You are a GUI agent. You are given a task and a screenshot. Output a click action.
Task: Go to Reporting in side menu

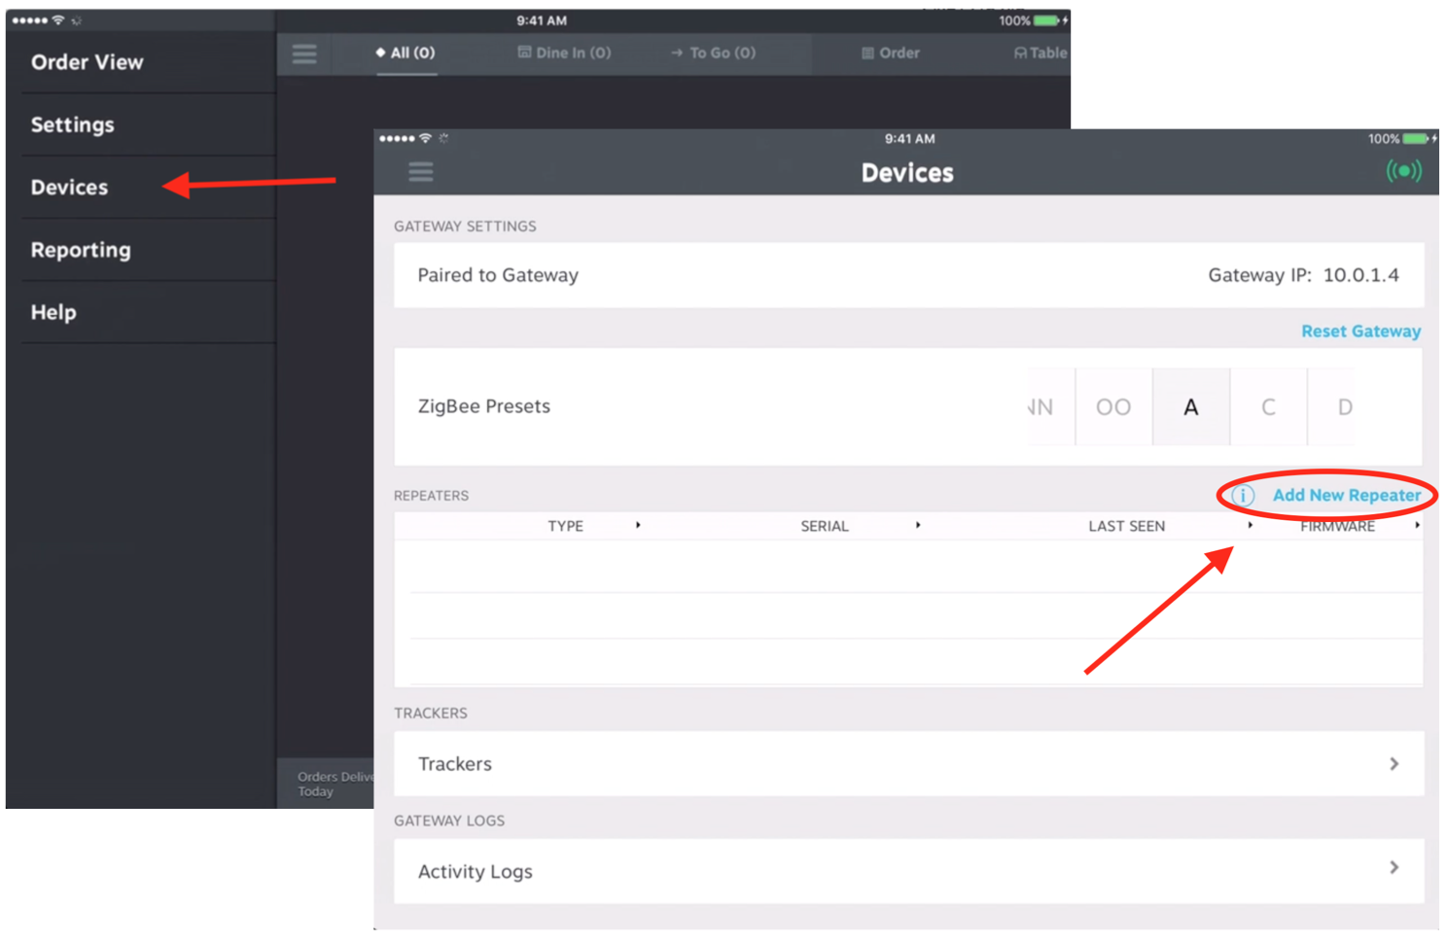[x=81, y=250]
